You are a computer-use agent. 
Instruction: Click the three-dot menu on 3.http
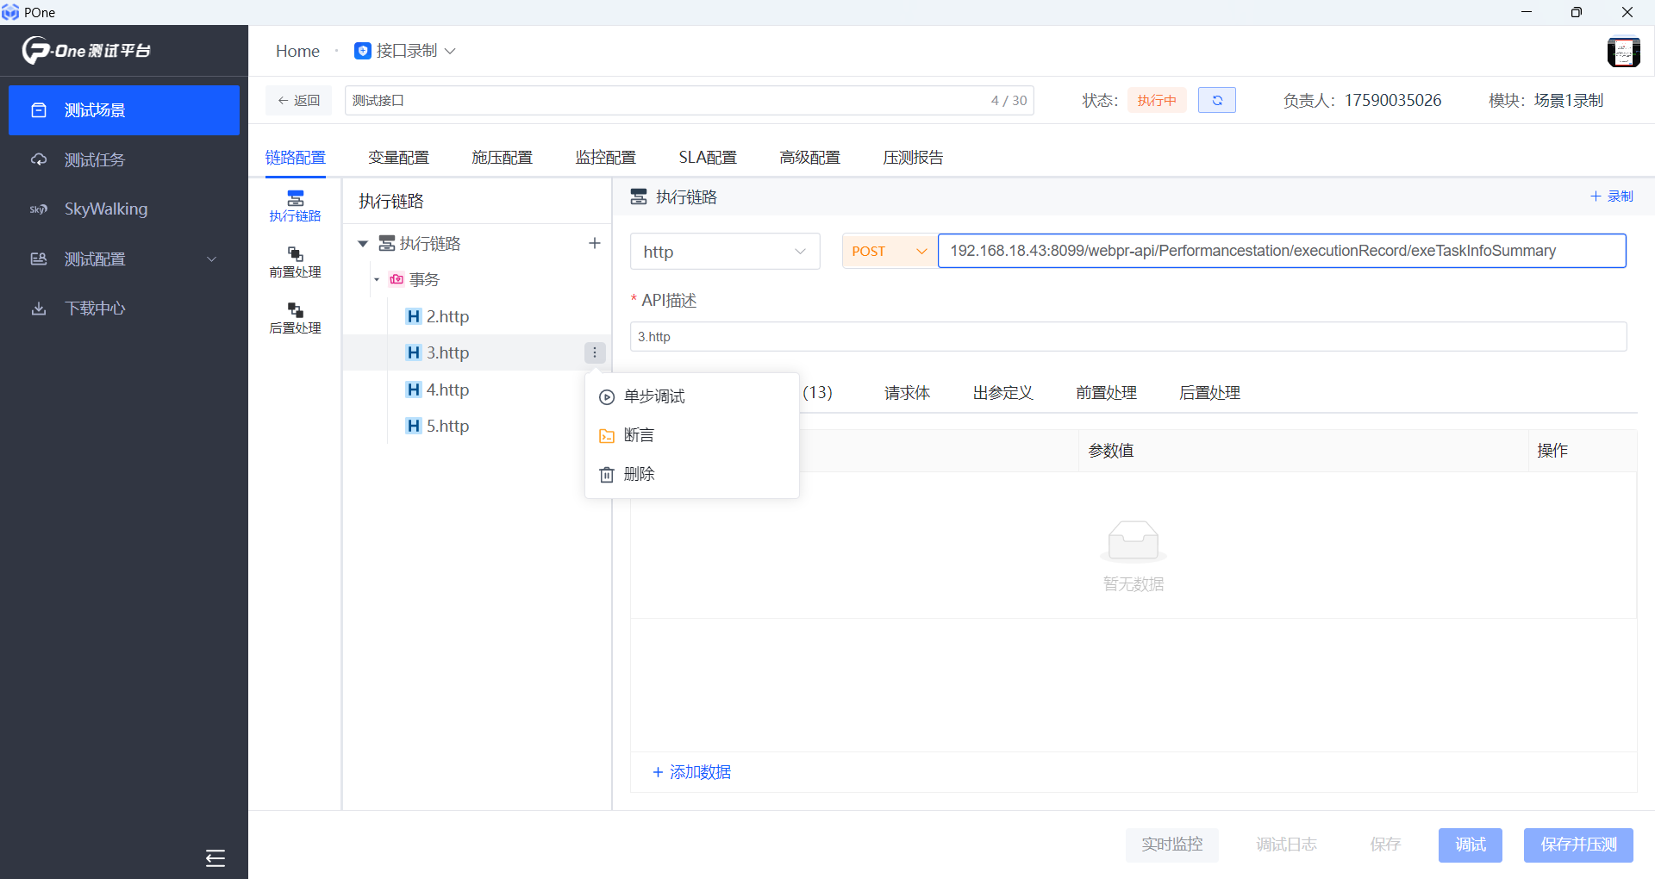pos(595,352)
